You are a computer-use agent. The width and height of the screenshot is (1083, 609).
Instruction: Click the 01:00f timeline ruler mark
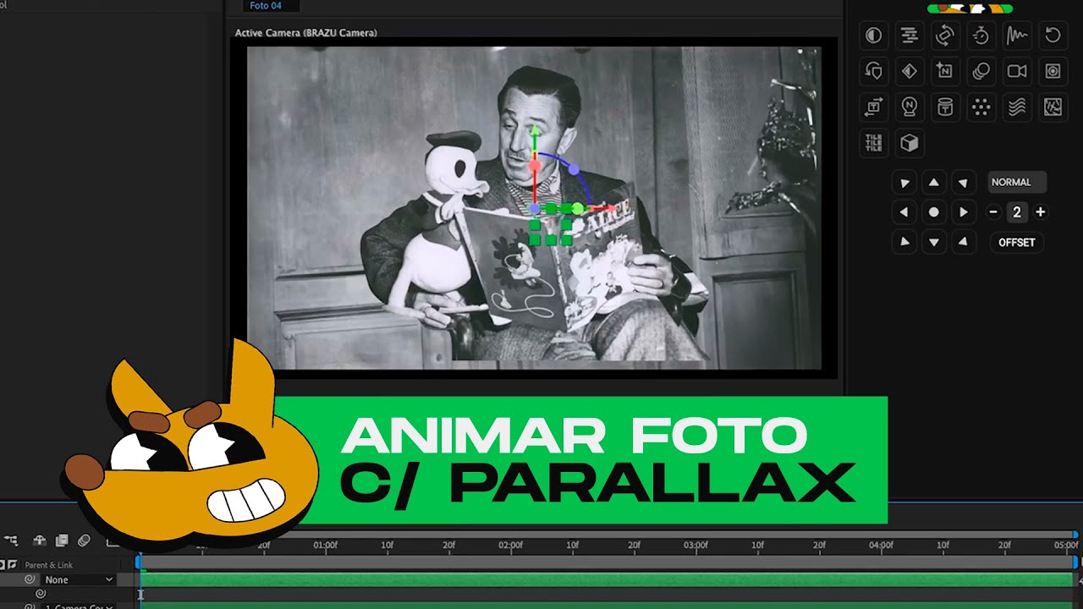(326, 546)
